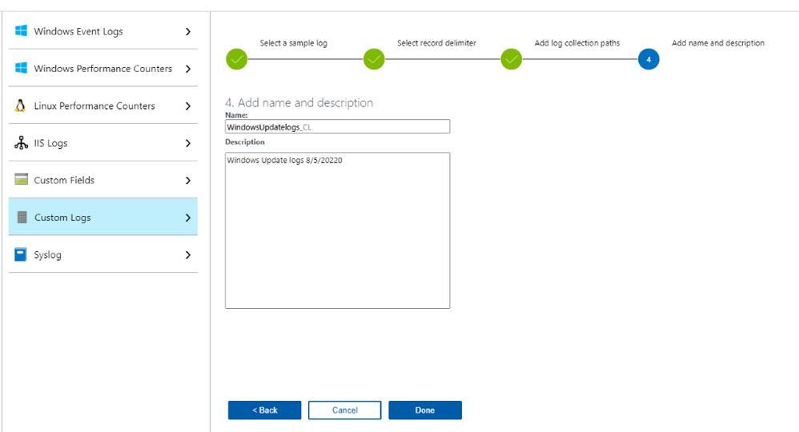The image size is (799, 432).
Task: Click the step 4 blue circle
Action: [x=648, y=59]
